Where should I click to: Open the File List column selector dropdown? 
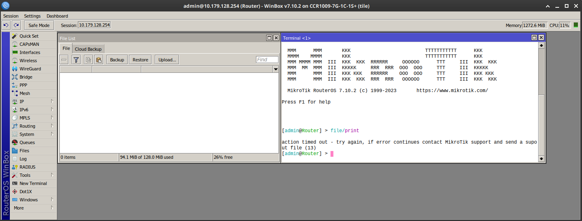click(x=276, y=70)
